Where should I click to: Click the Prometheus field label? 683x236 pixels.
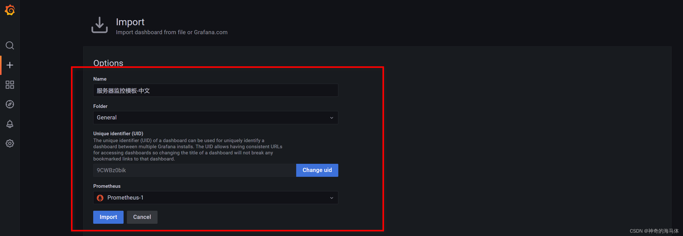(107, 186)
